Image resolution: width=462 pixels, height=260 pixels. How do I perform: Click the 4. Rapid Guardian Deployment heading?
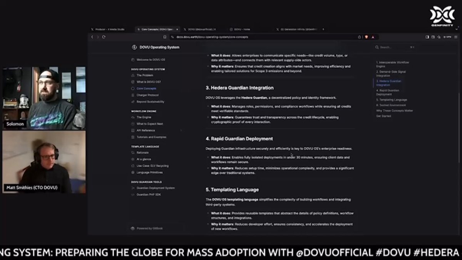coord(239,139)
